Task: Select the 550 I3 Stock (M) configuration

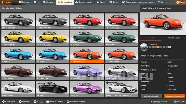Action: tap(53, 21)
